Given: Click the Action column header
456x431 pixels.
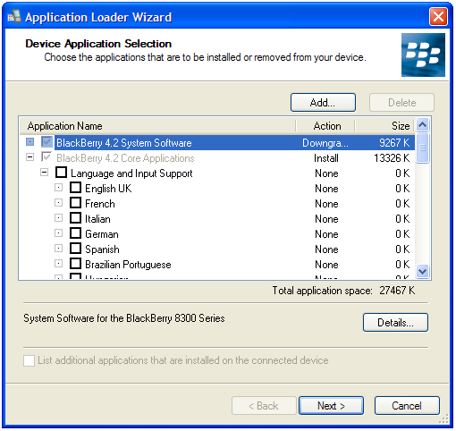Looking at the screenshot, I should [x=325, y=126].
